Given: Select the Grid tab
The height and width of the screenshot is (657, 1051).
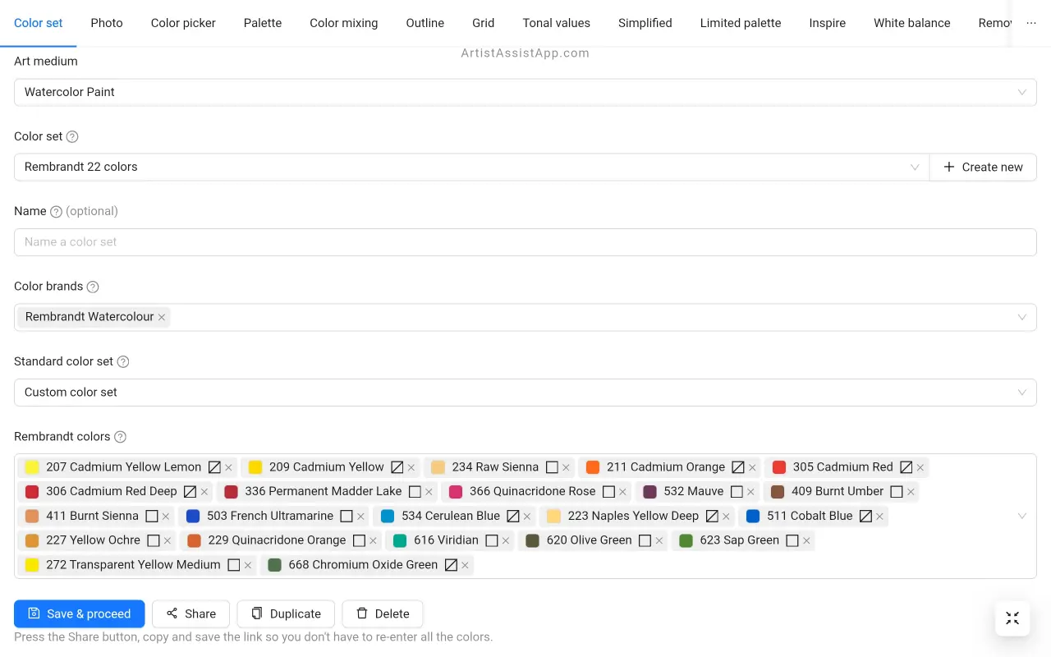Looking at the screenshot, I should [x=484, y=23].
